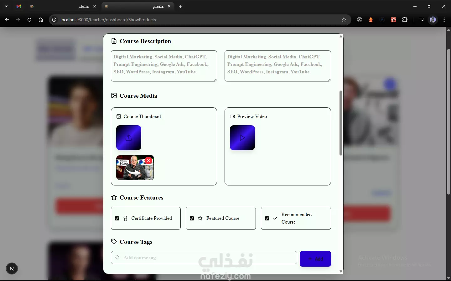Click the page scrollbar thumb
This screenshot has height=281, width=451.
448,122
